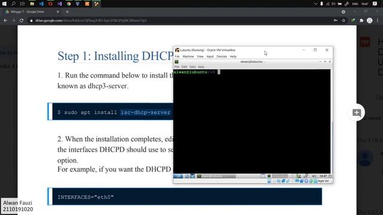The image size is (383, 215).
Task: Open the Lubuntu start menu button
Action: [178, 176]
